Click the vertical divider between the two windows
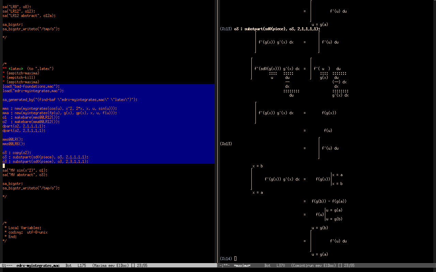Screen dimensions: 436x272 tap(217, 136)
